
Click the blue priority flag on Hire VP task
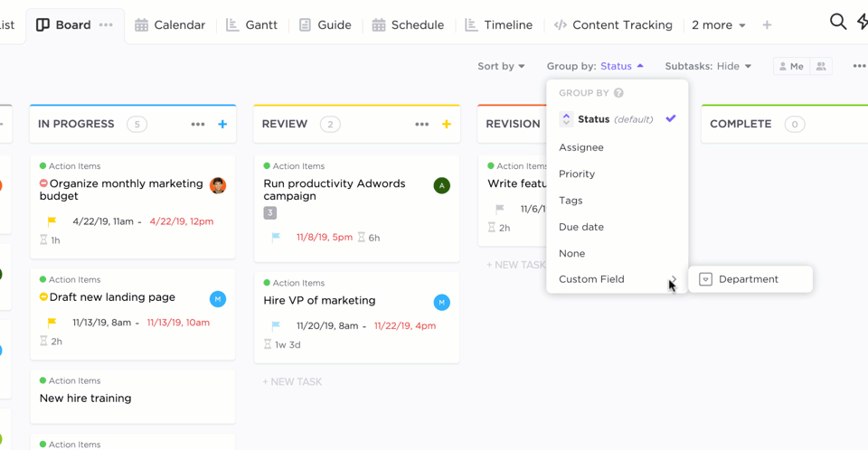[x=276, y=325]
